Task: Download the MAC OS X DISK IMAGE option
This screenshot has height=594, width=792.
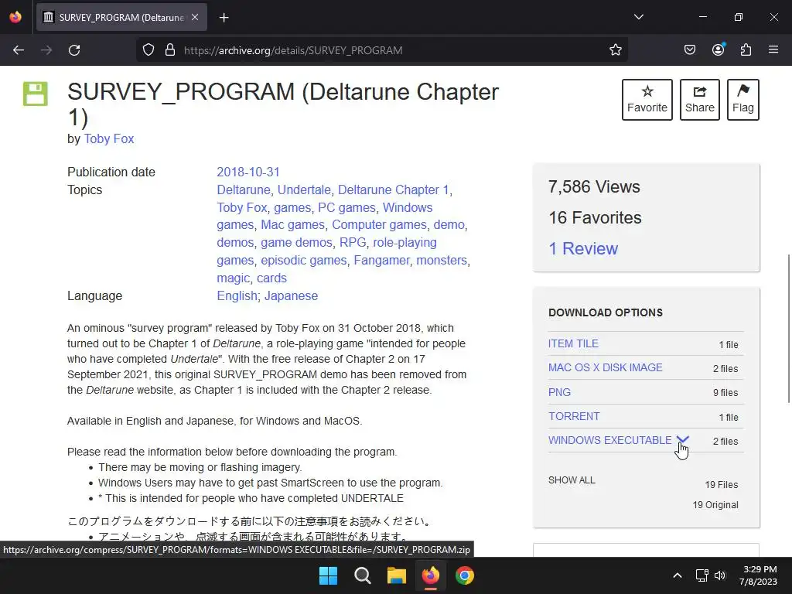Action: coord(605,367)
